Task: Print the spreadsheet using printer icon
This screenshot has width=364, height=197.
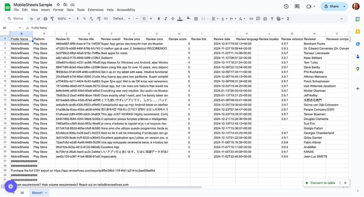Action: pyautogui.click(x=45, y=18)
